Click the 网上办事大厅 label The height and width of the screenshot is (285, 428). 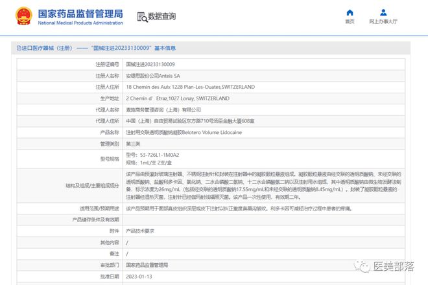[383, 21]
